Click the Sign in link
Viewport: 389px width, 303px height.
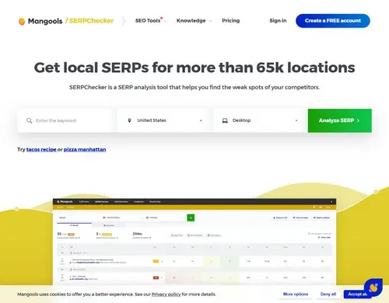[x=278, y=21]
